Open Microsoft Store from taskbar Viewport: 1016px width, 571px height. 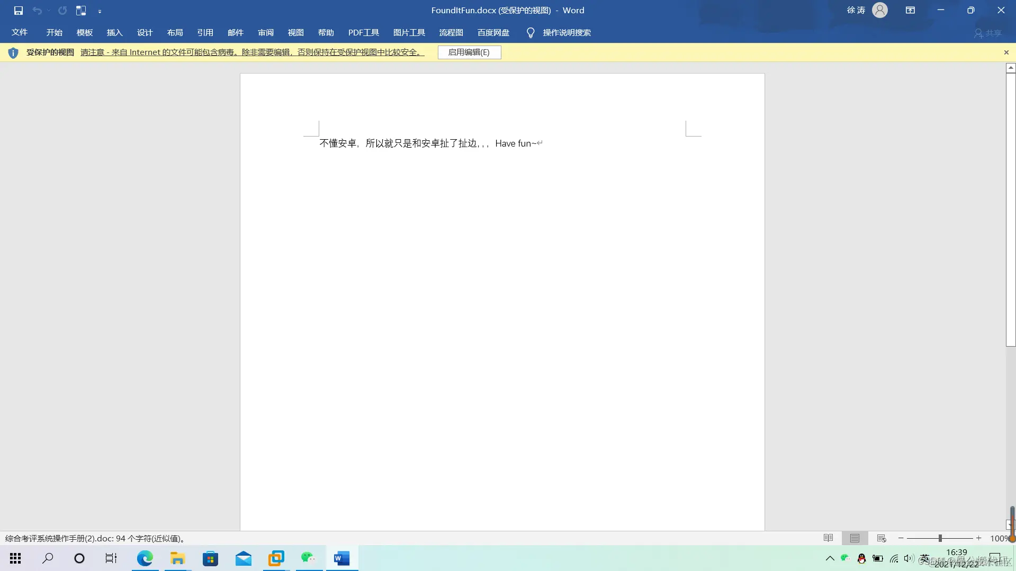(x=210, y=558)
